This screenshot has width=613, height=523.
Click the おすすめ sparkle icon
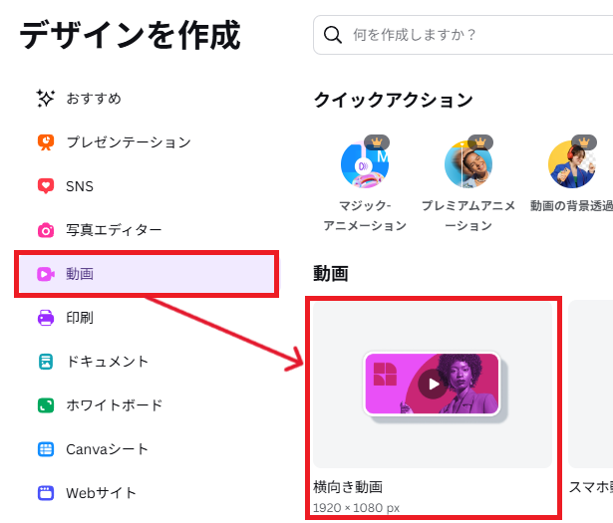click(x=45, y=98)
